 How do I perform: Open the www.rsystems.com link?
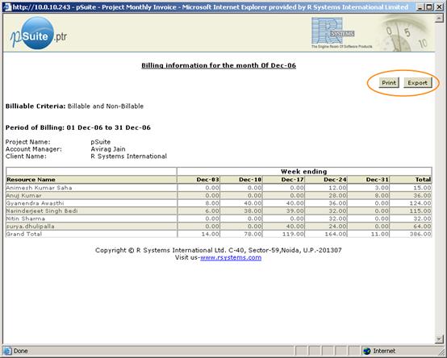click(x=231, y=258)
